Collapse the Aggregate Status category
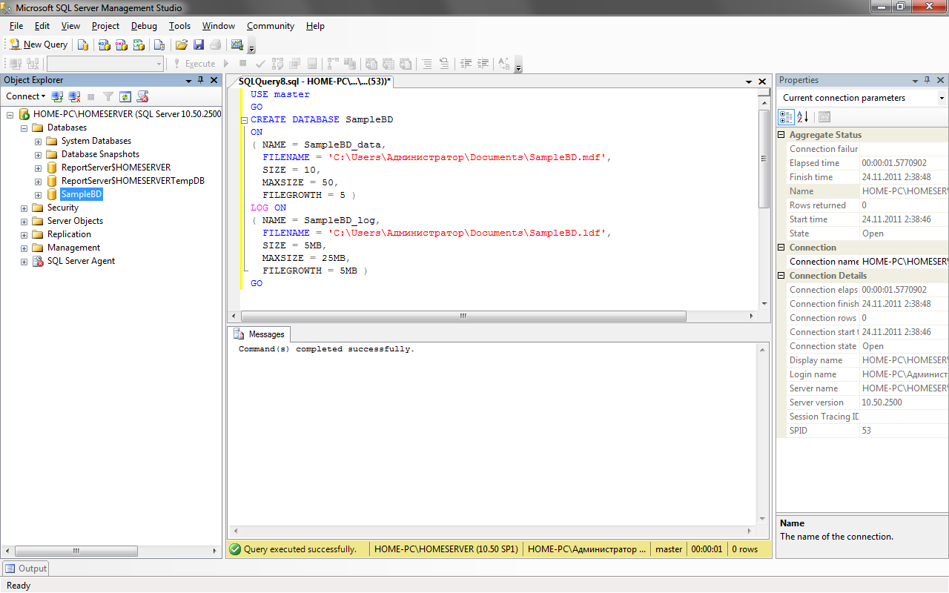The width and height of the screenshot is (949, 593). pos(781,135)
